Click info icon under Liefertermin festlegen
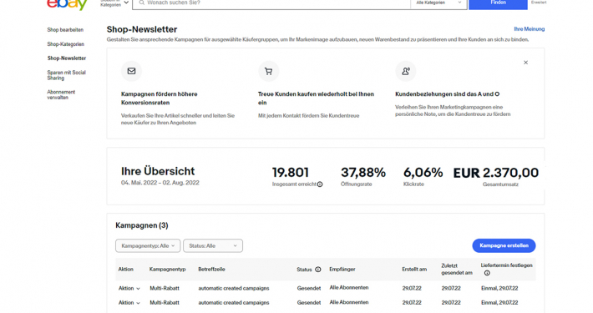 tap(487, 273)
